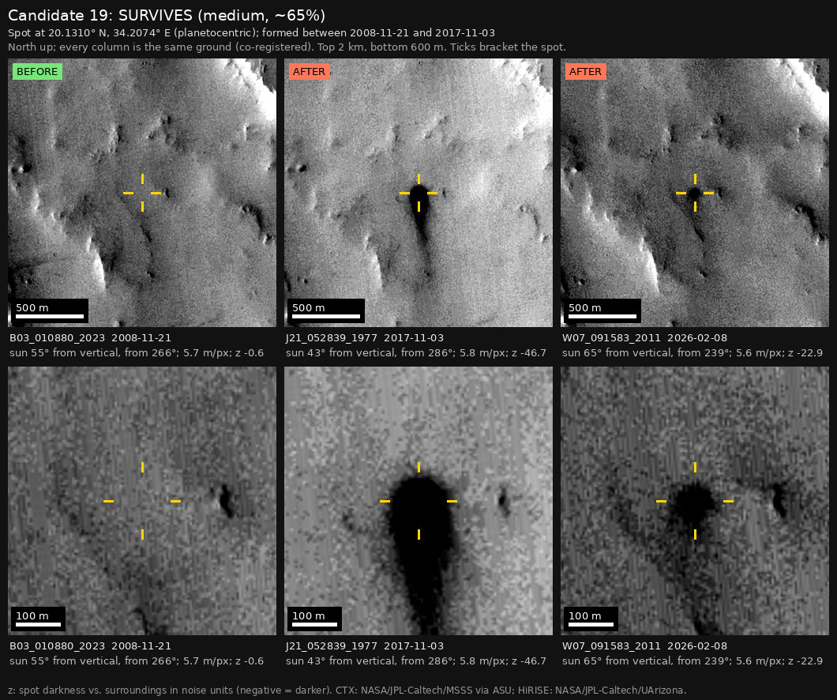This screenshot has width=837, height=700.
Task: Click the AFTER label on the 2026-02-08 image
Action: click(585, 72)
